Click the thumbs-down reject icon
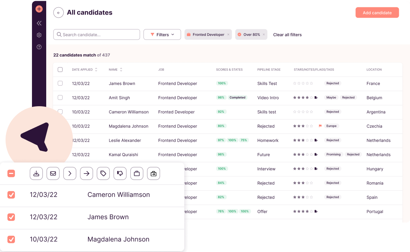Viewport: 410px width, 252px height. point(120,174)
